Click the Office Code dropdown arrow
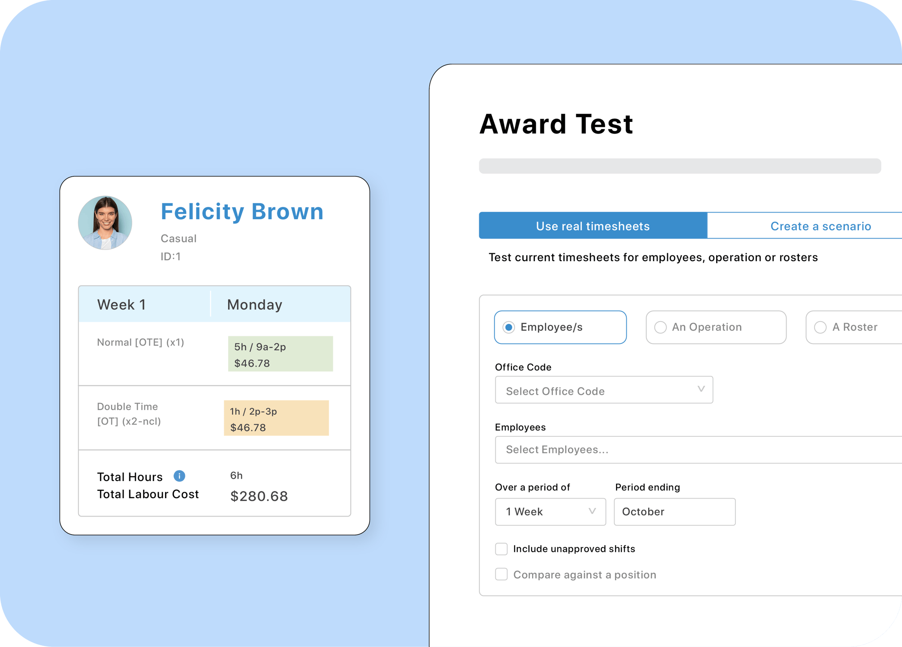The image size is (902, 647). [x=701, y=389]
